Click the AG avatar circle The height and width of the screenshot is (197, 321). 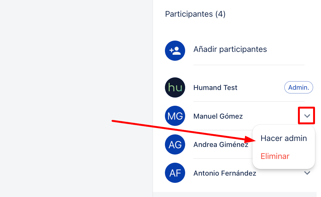pyautogui.click(x=175, y=144)
